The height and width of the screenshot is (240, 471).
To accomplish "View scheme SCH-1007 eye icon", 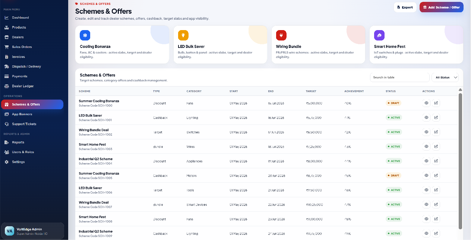I will 426,204.
